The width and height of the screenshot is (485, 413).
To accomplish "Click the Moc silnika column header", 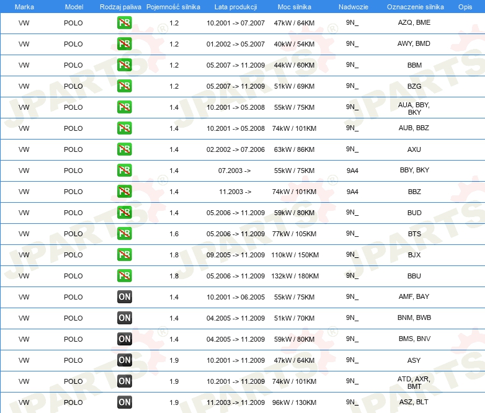I will tap(295, 7).
